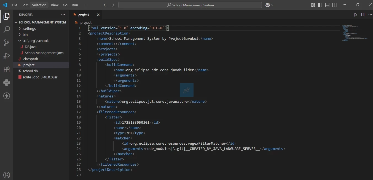Go back using the navigation arrow
The height and width of the screenshot is (180, 373).
[105, 5]
